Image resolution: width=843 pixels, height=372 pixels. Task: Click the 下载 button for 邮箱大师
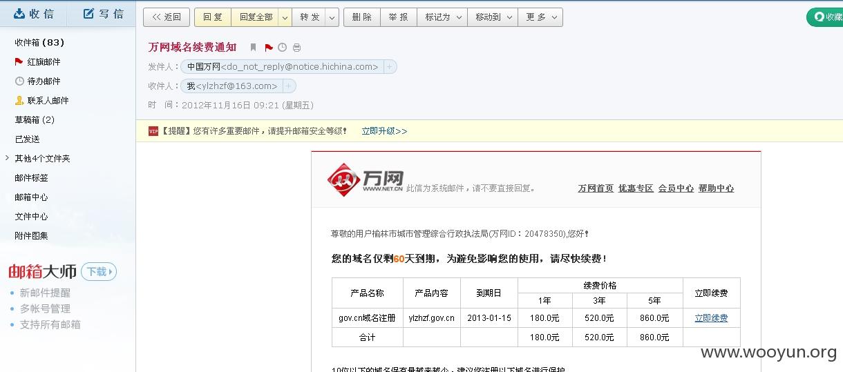click(99, 272)
